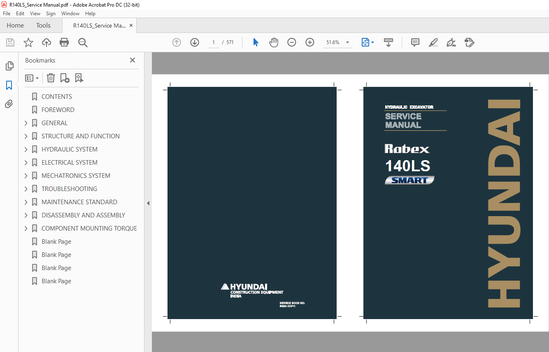Switch to the Home tab
Image resolution: width=549 pixels, height=352 pixels.
pos(15,26)
